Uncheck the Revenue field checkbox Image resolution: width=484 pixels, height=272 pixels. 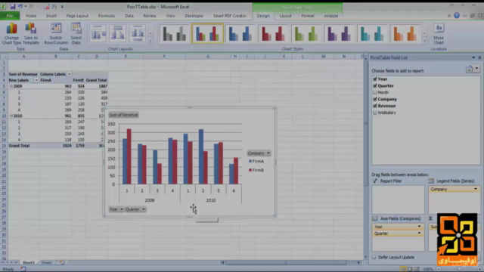point(375,106)
